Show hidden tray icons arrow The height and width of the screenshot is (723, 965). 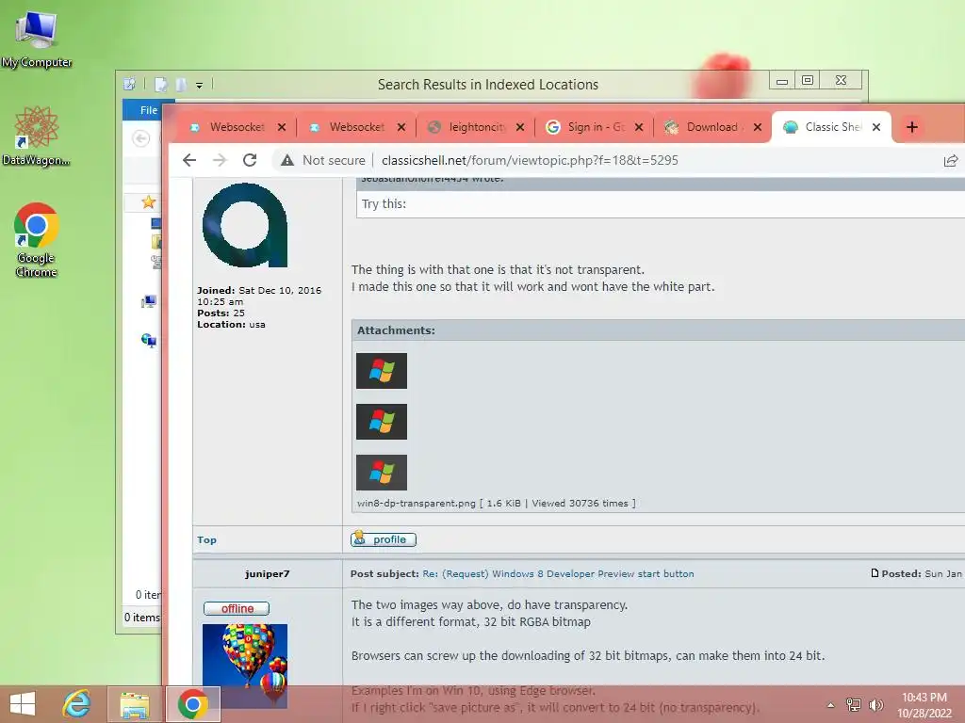click(x=831, y=705)
